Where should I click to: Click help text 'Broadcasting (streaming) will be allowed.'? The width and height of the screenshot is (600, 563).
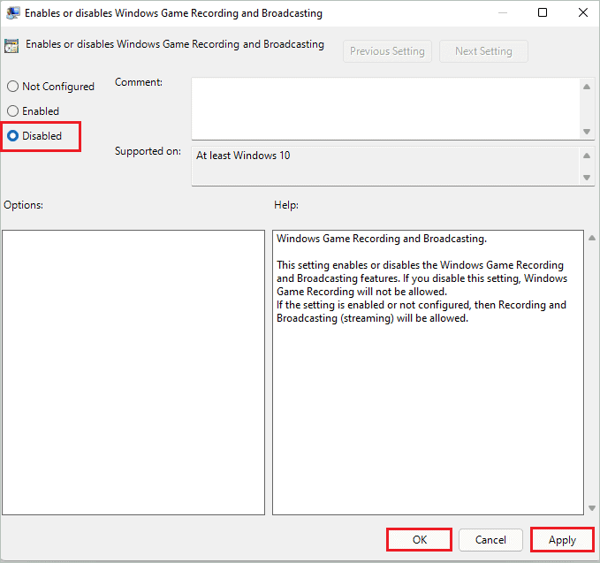372,318
